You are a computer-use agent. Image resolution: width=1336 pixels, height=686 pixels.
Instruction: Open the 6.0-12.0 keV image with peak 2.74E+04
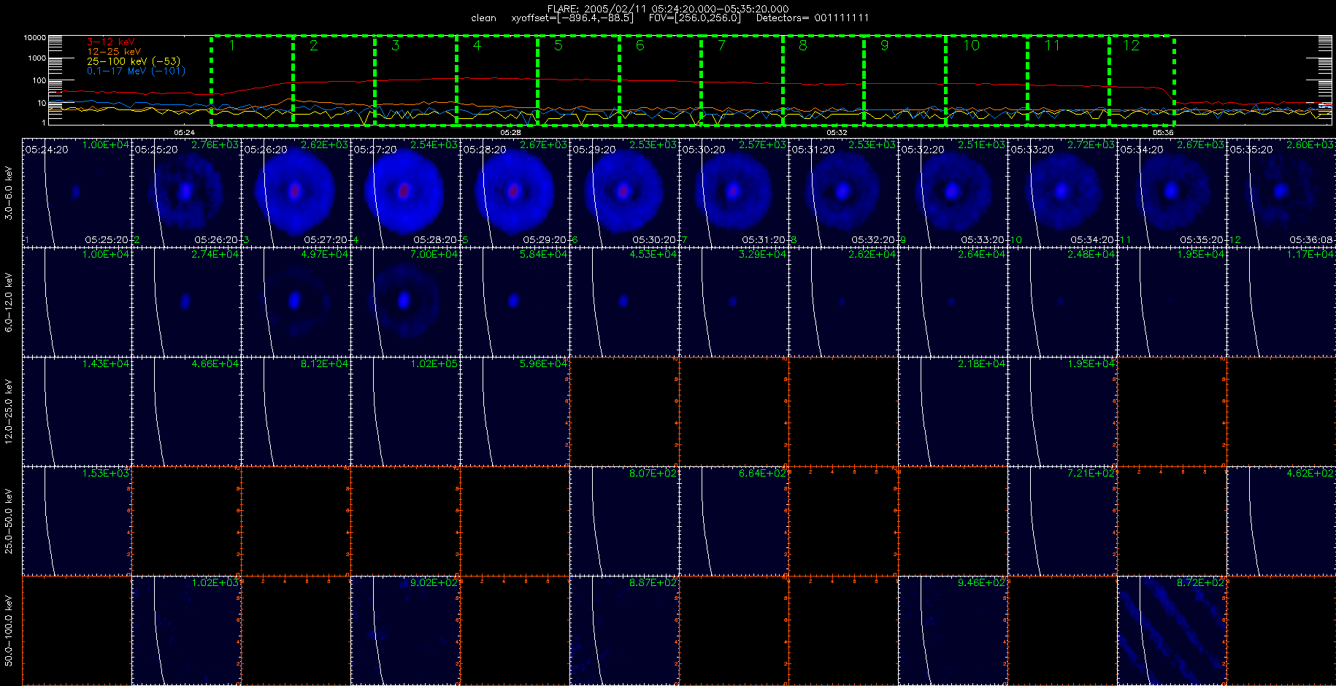click(x=187, y=302)
